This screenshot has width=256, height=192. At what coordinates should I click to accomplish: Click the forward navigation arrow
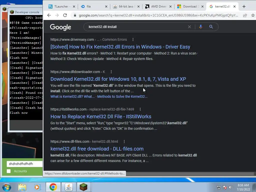tap(57, 15)
